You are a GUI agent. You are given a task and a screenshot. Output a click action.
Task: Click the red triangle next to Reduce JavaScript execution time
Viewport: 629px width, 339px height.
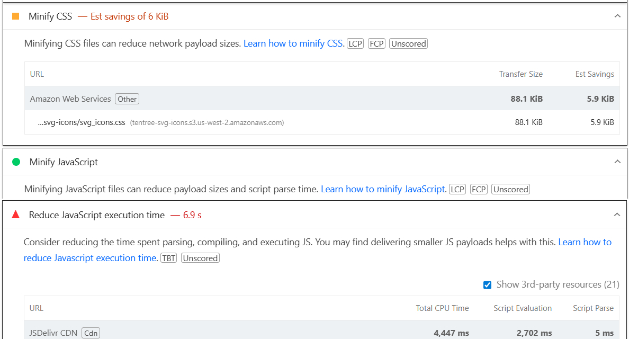point(15,214)
